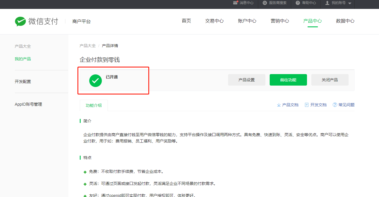
Task: Click the 商户平台 label beside the logo
Action: pos(81,22)
